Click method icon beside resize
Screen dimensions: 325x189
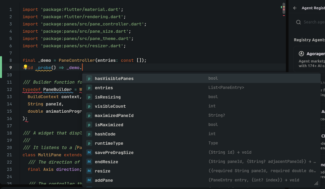[89, 171]
